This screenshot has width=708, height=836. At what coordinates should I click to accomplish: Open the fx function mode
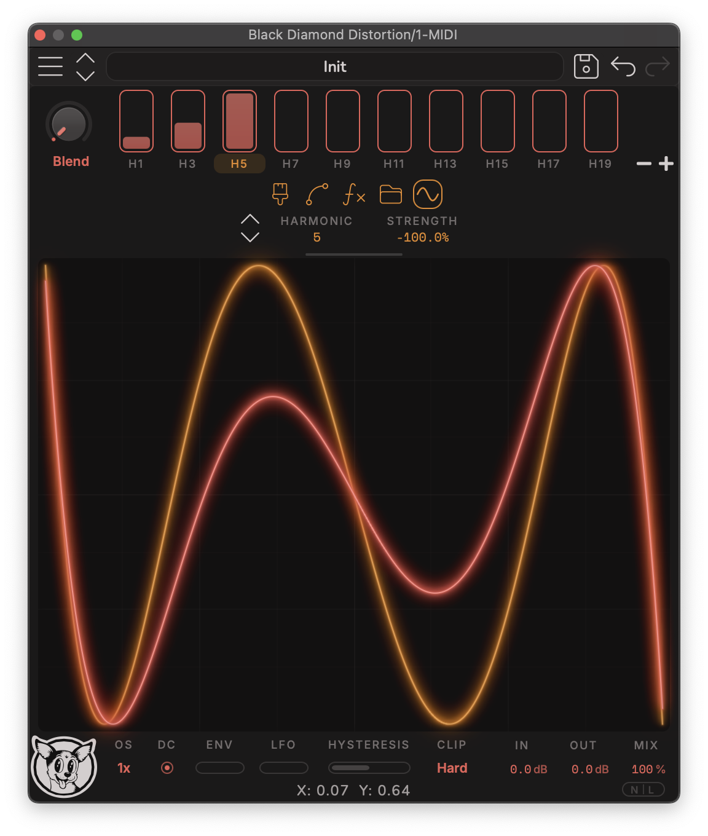[x=354, y=194]
